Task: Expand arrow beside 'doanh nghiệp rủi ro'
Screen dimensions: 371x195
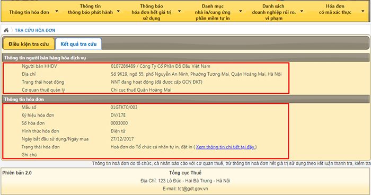Action: pos(302,11)
